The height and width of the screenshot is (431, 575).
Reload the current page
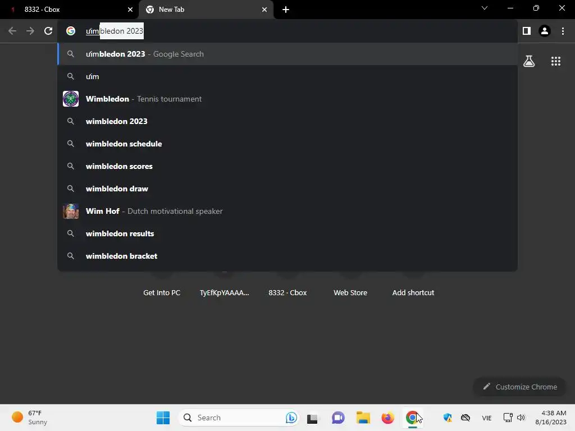pos(48,31)
